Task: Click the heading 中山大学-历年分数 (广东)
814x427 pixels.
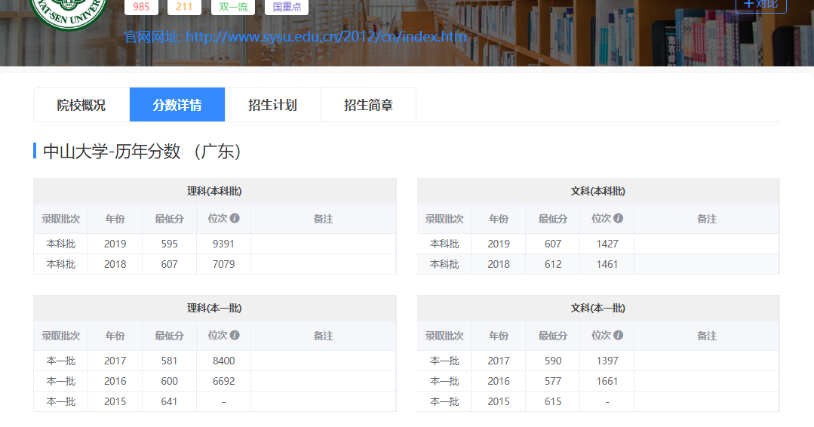Action: click(142, 152)
